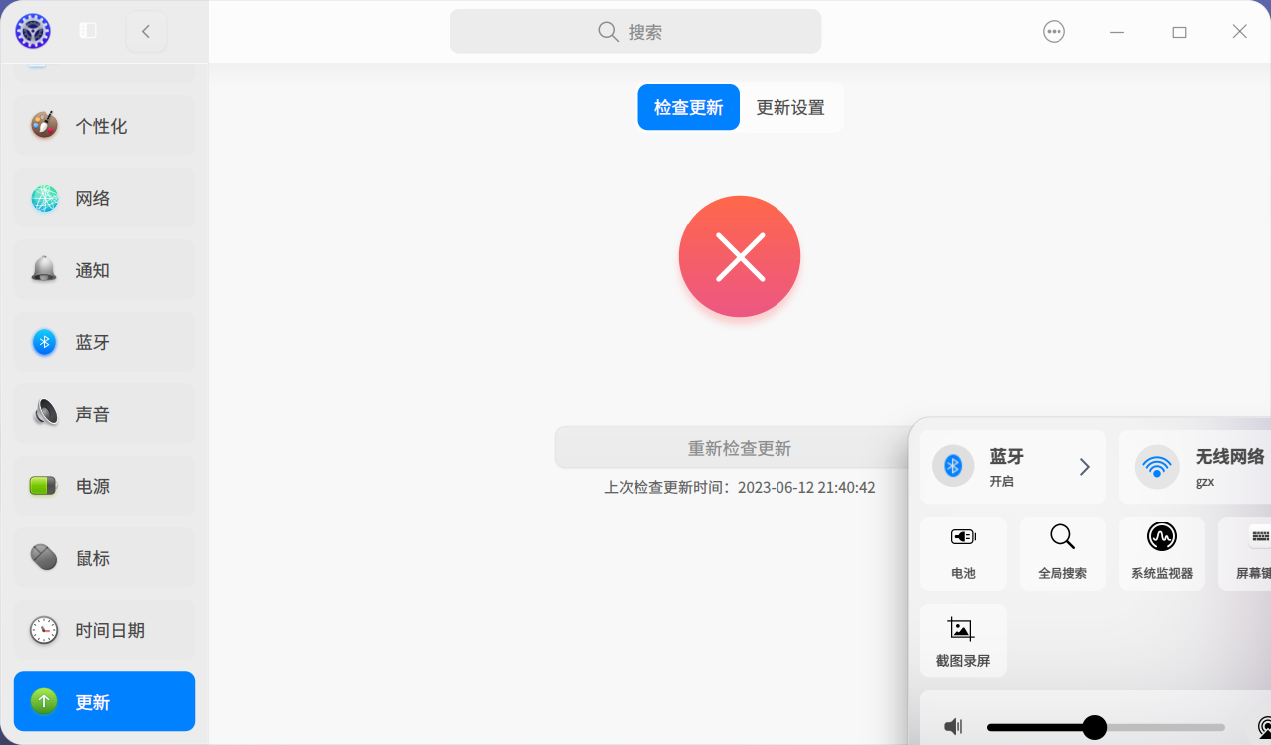Toggle the sidebar panel icon
Viewport: 1271px width, 745px height.
click(88, 31)
